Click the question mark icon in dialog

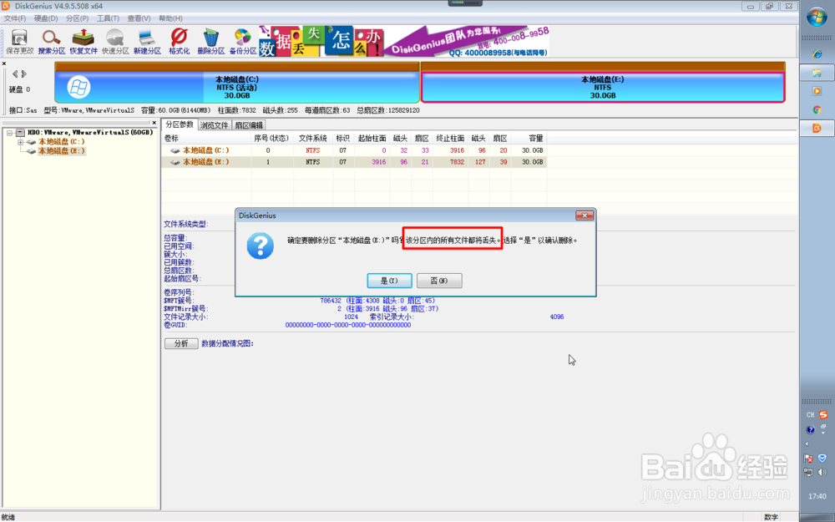click(261, 246)
